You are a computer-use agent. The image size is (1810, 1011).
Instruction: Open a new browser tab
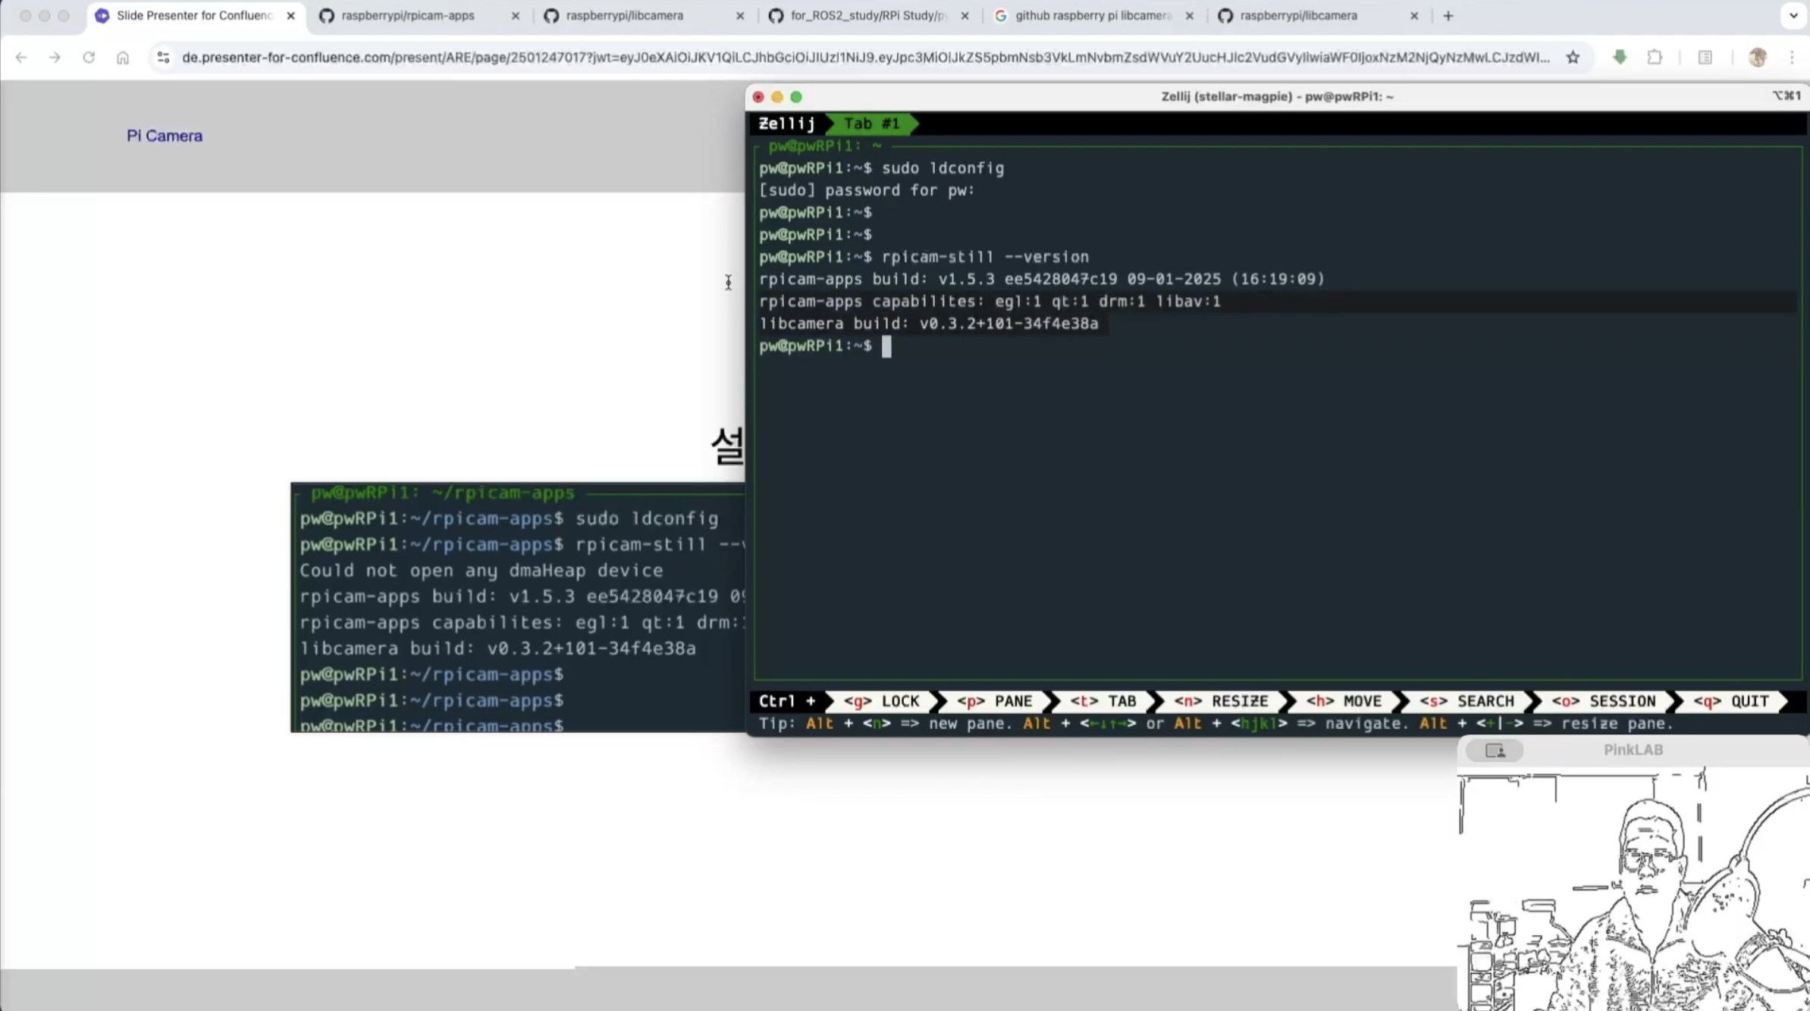[1448, 16]
